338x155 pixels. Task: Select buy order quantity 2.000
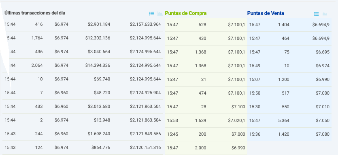tap(200, 148)
